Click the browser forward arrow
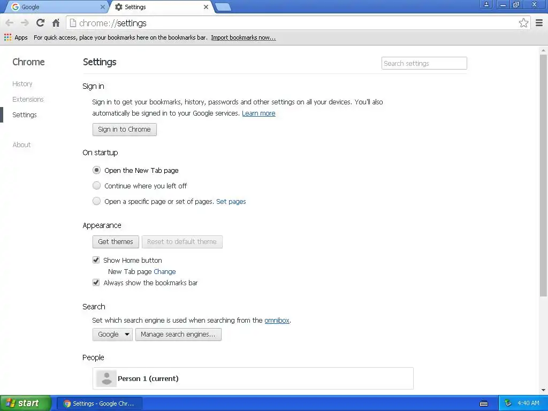The height and width of the screenshot is (411, 548). click(x=25, y=23)
